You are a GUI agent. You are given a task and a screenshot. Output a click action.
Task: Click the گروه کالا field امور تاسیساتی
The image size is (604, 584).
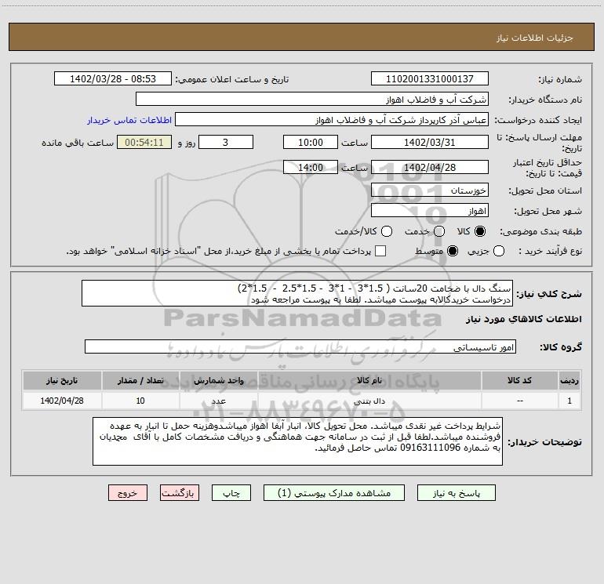click(x=300, y=346)
